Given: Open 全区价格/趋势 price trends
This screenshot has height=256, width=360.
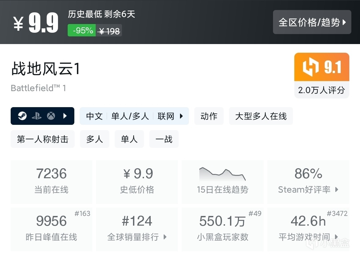Looking at the screenshot, I should click(312, 22).
